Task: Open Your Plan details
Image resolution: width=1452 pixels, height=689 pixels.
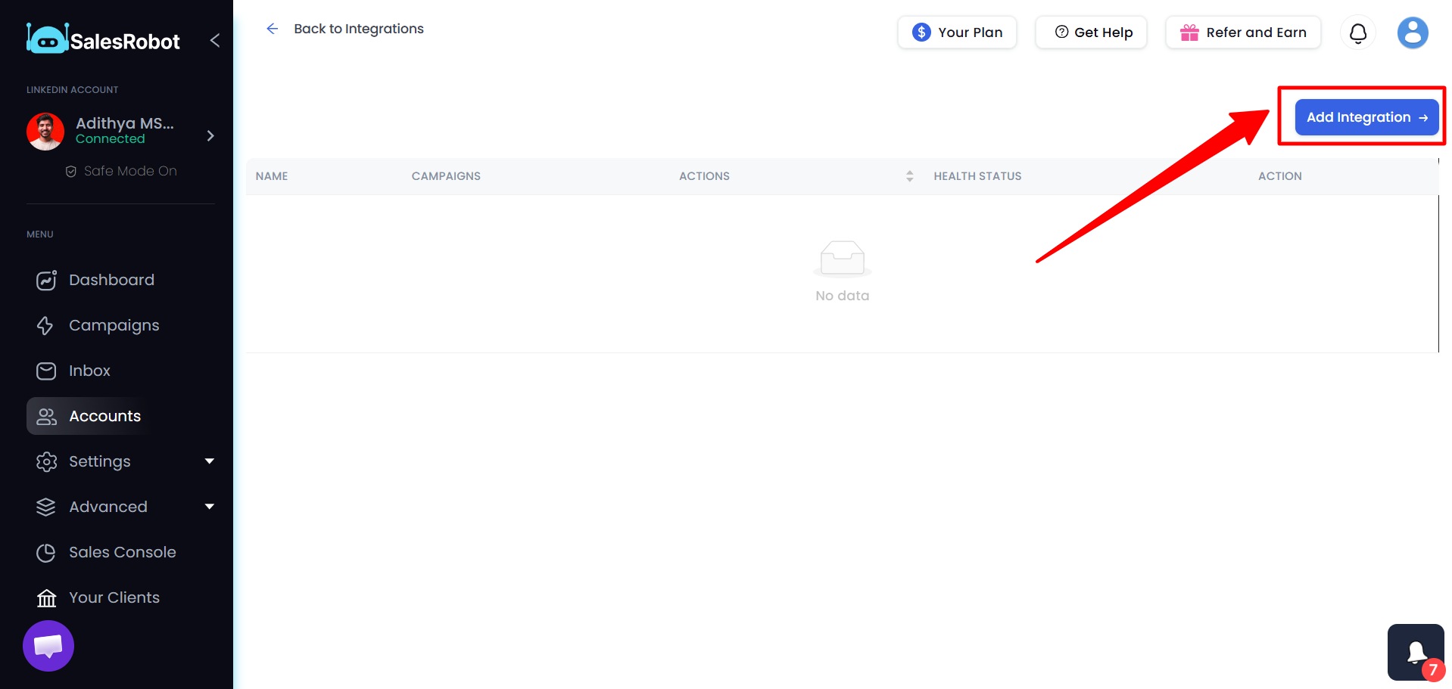Action: tap(956, 33)
